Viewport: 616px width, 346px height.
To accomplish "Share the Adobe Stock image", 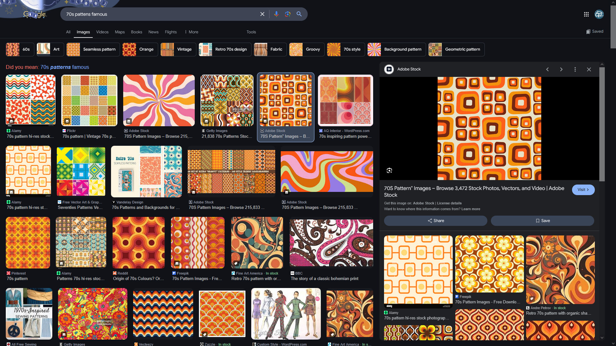I will [x=435, y=221].
